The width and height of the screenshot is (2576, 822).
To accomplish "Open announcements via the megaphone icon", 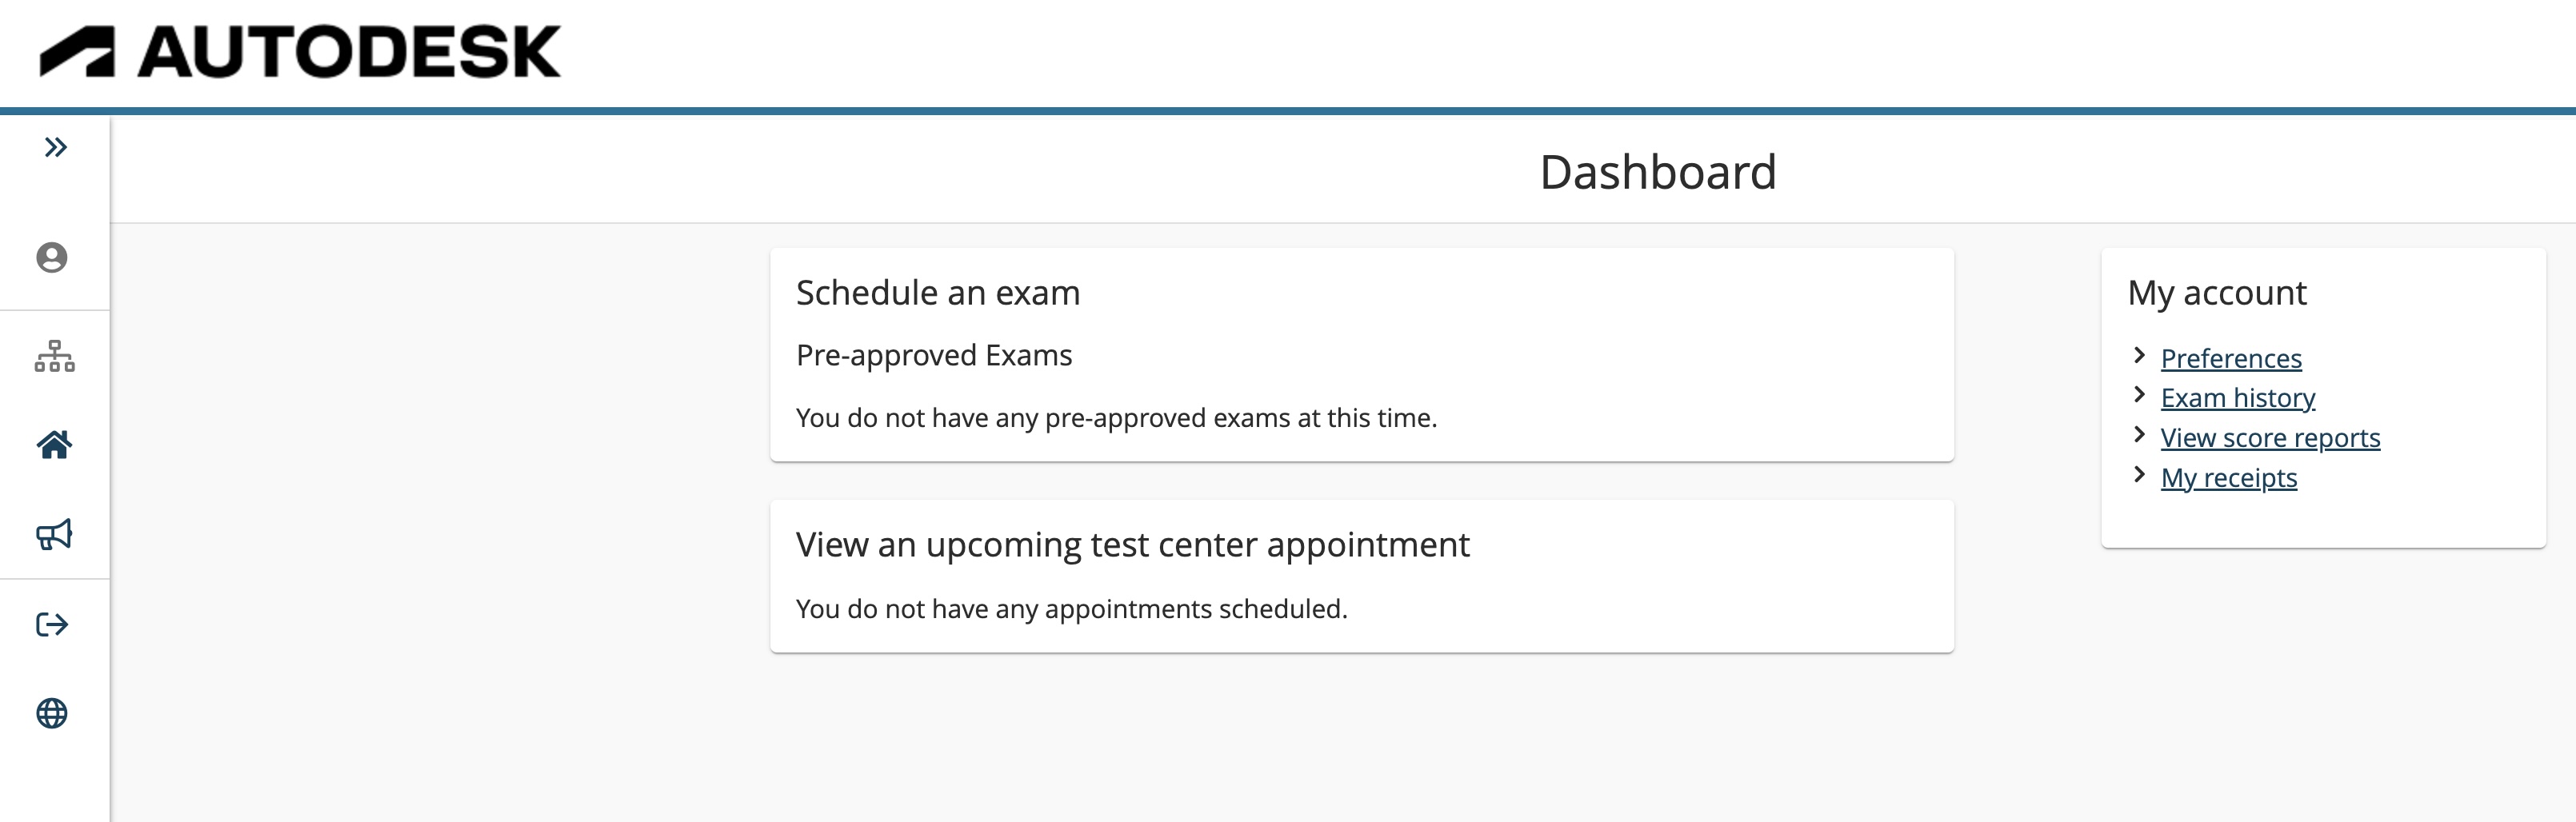I will tap(54, 533).
